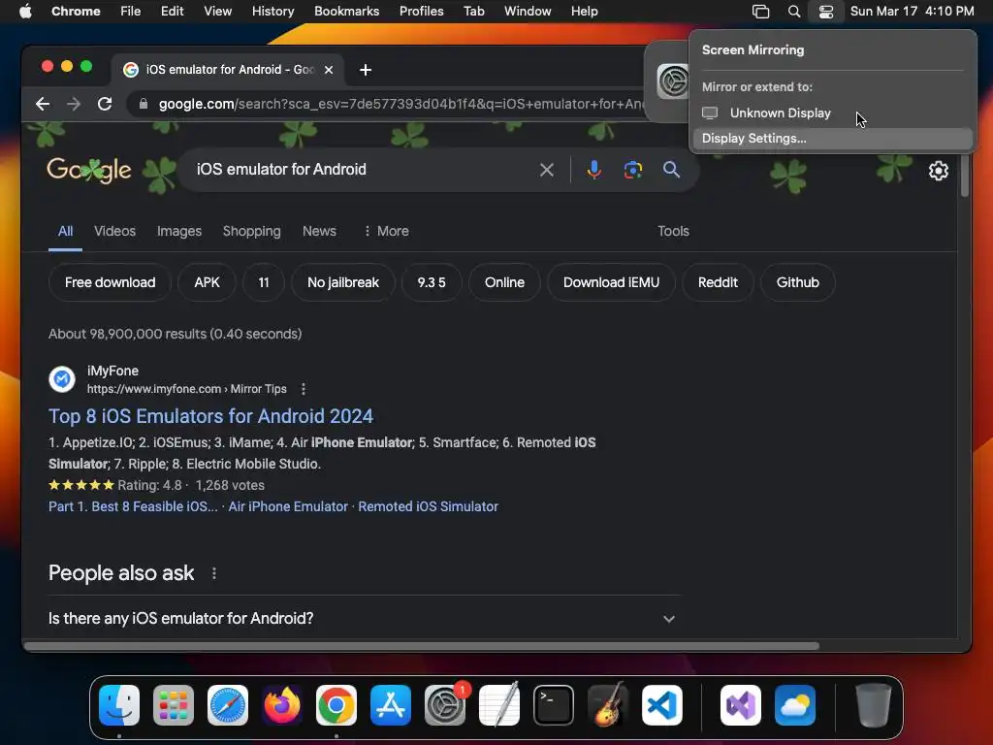Viewport: 993px width, 745px height.
Task: Open the Tools search options
Action: coord(673,231)
